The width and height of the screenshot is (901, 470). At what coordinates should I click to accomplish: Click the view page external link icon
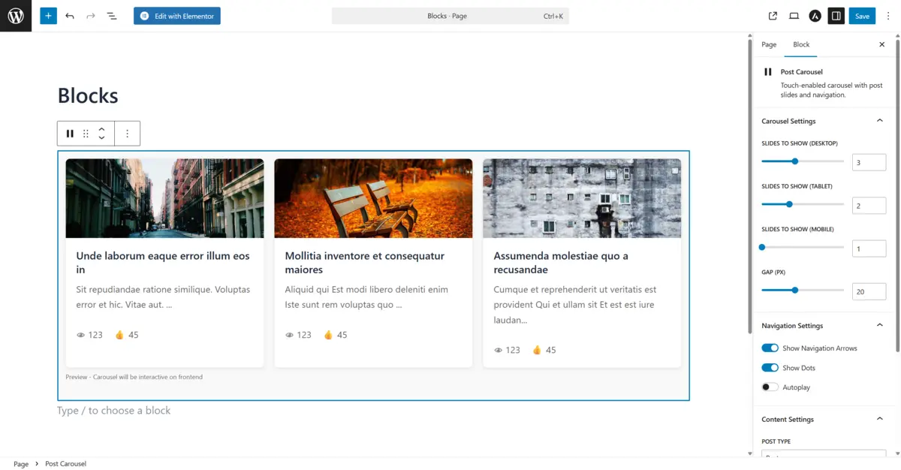[773, 16]
